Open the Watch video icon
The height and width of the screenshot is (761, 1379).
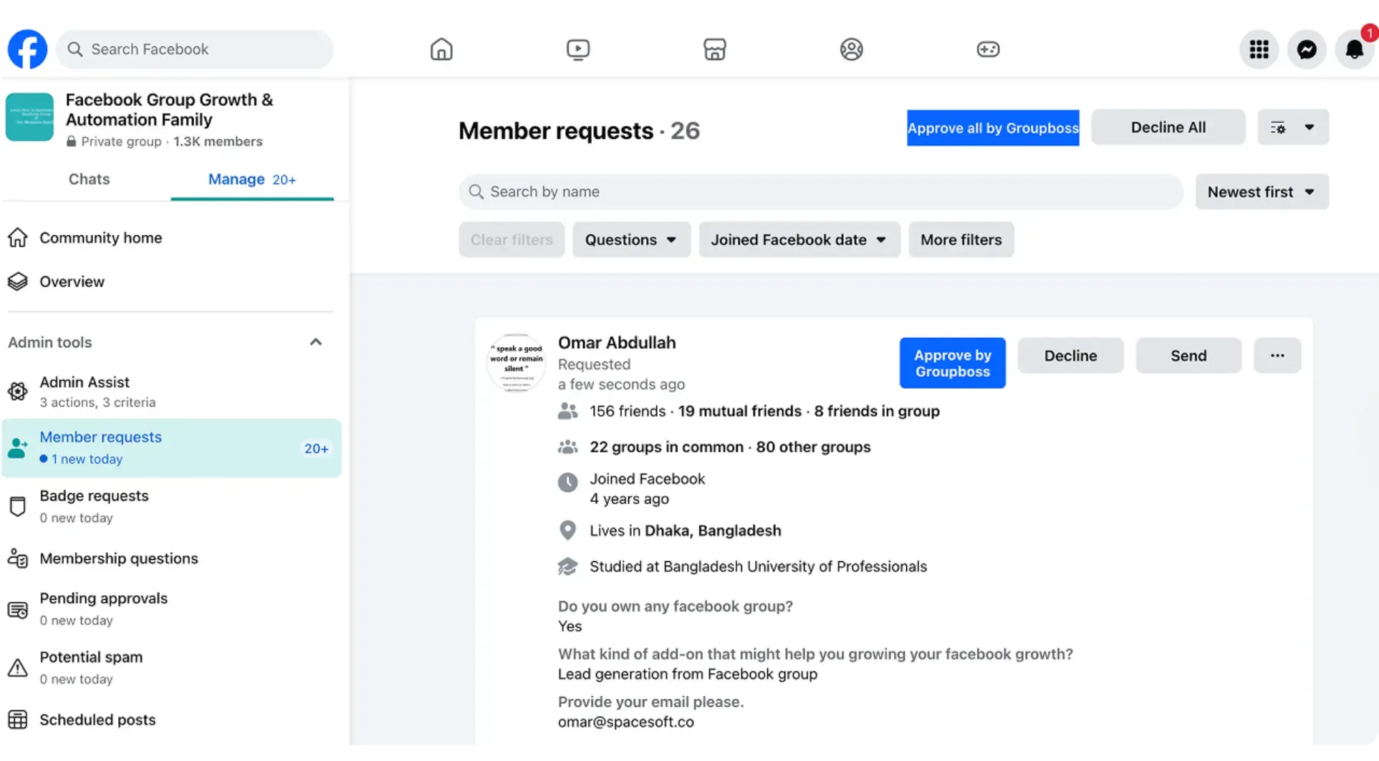578,49
